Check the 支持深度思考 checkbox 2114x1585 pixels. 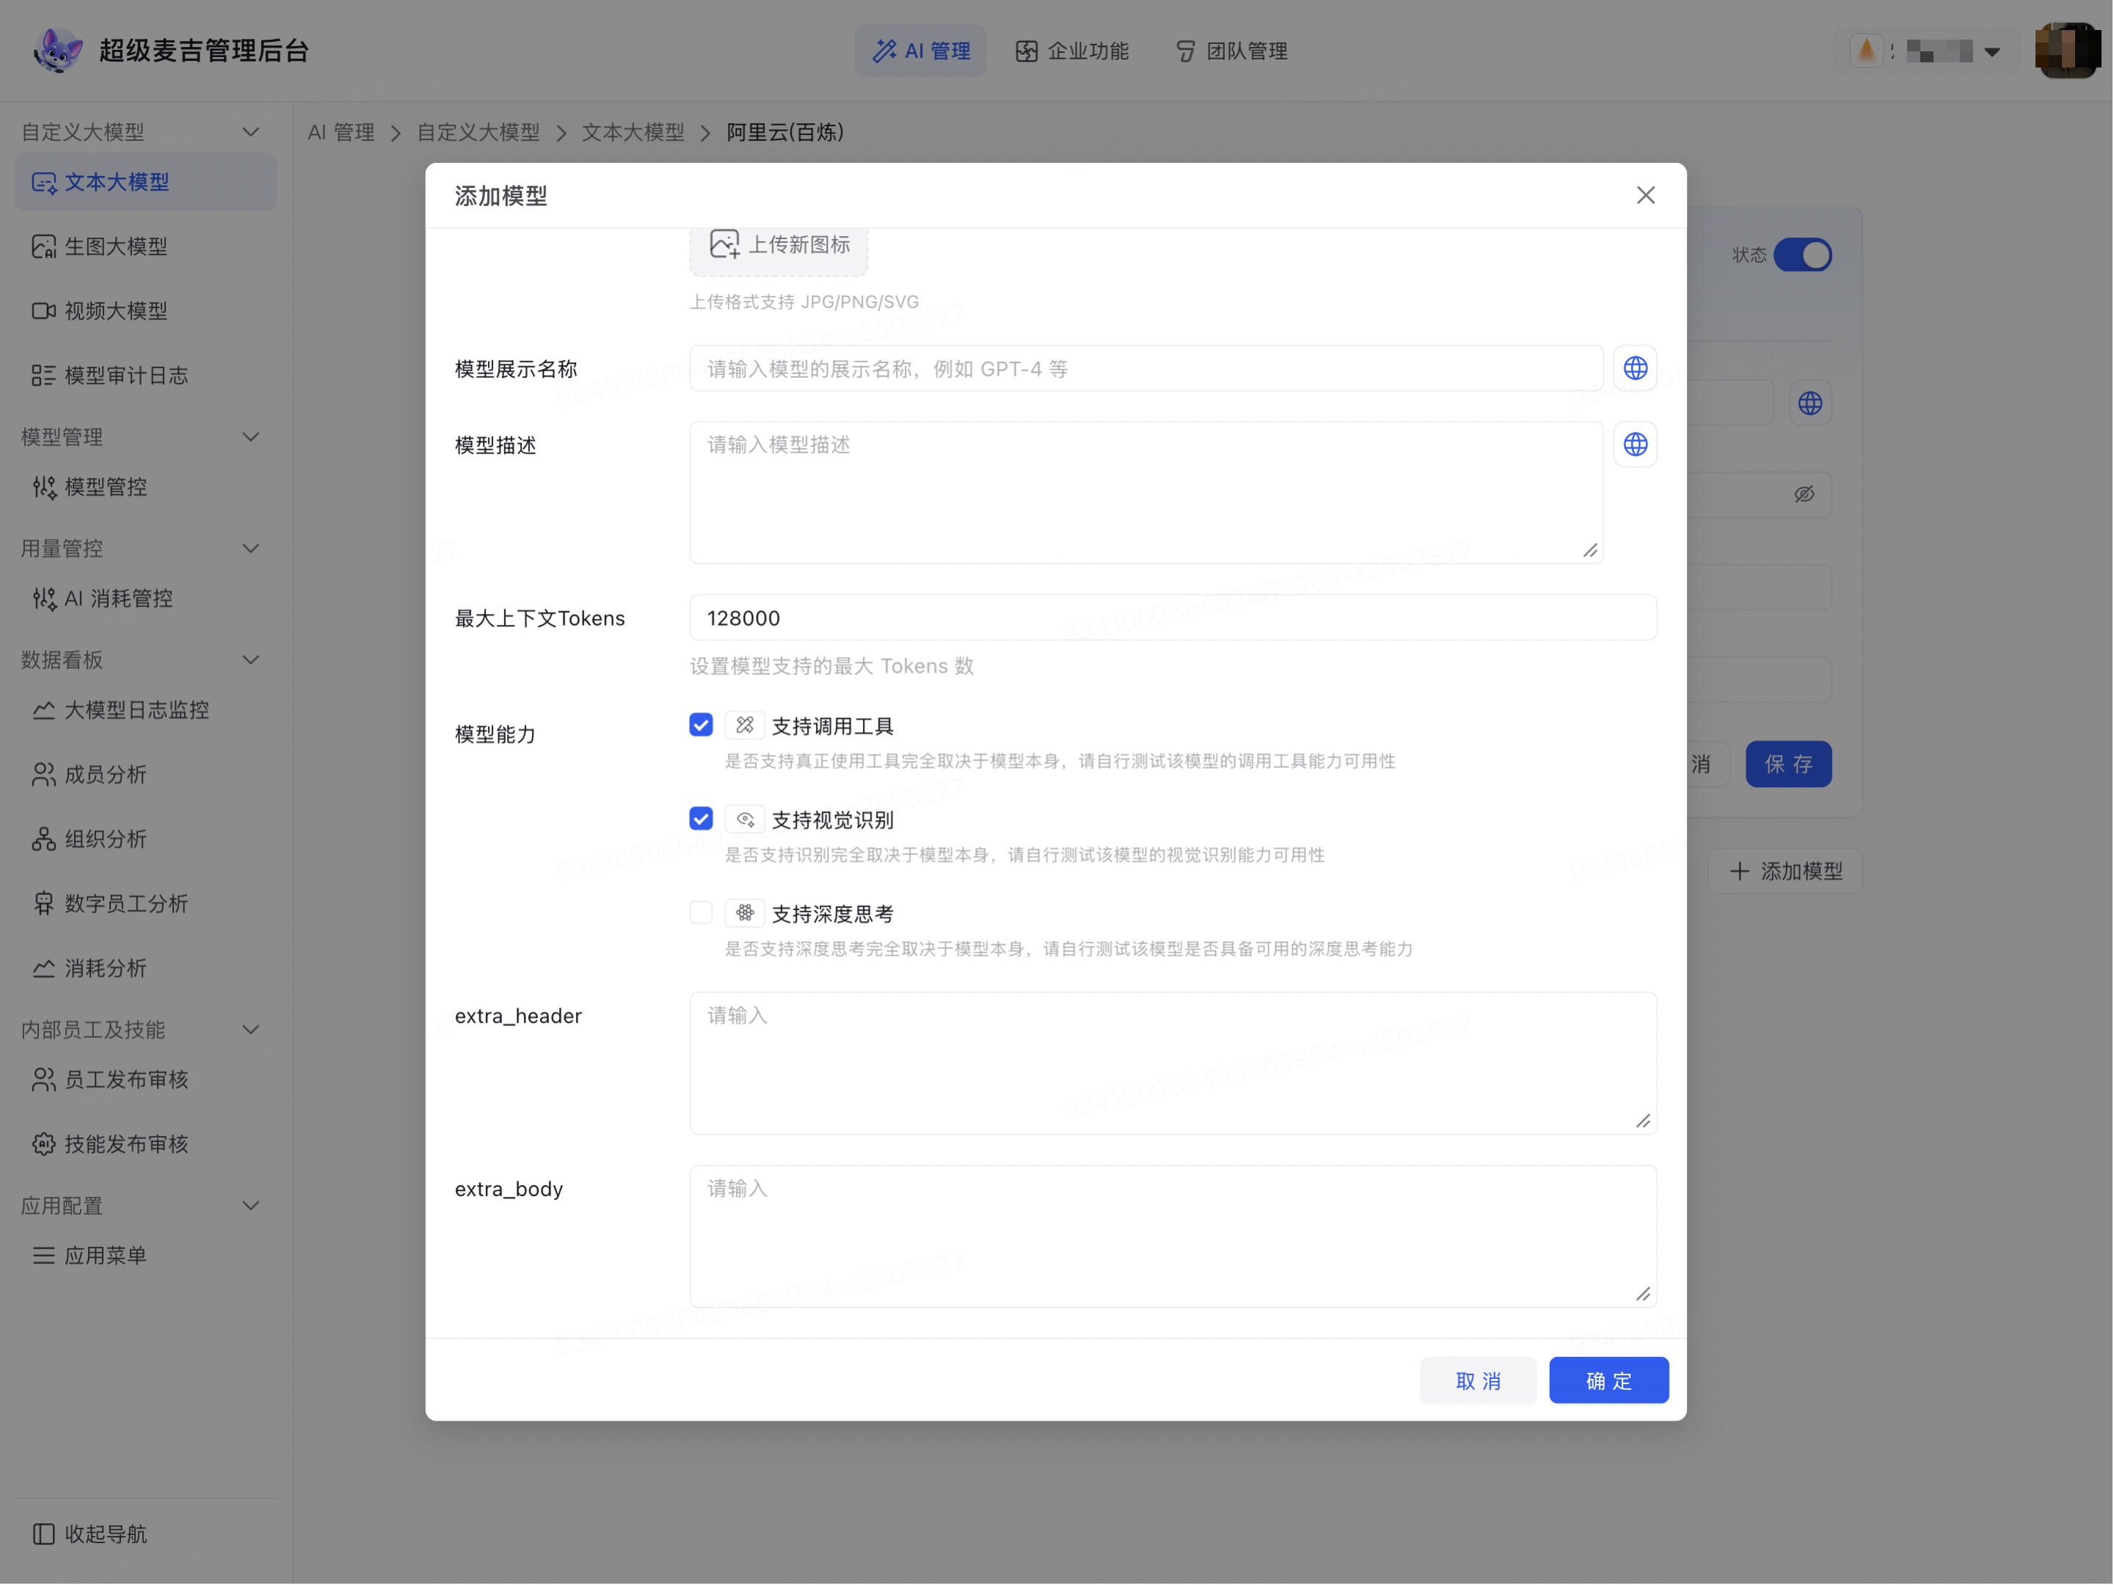point(701,912)
